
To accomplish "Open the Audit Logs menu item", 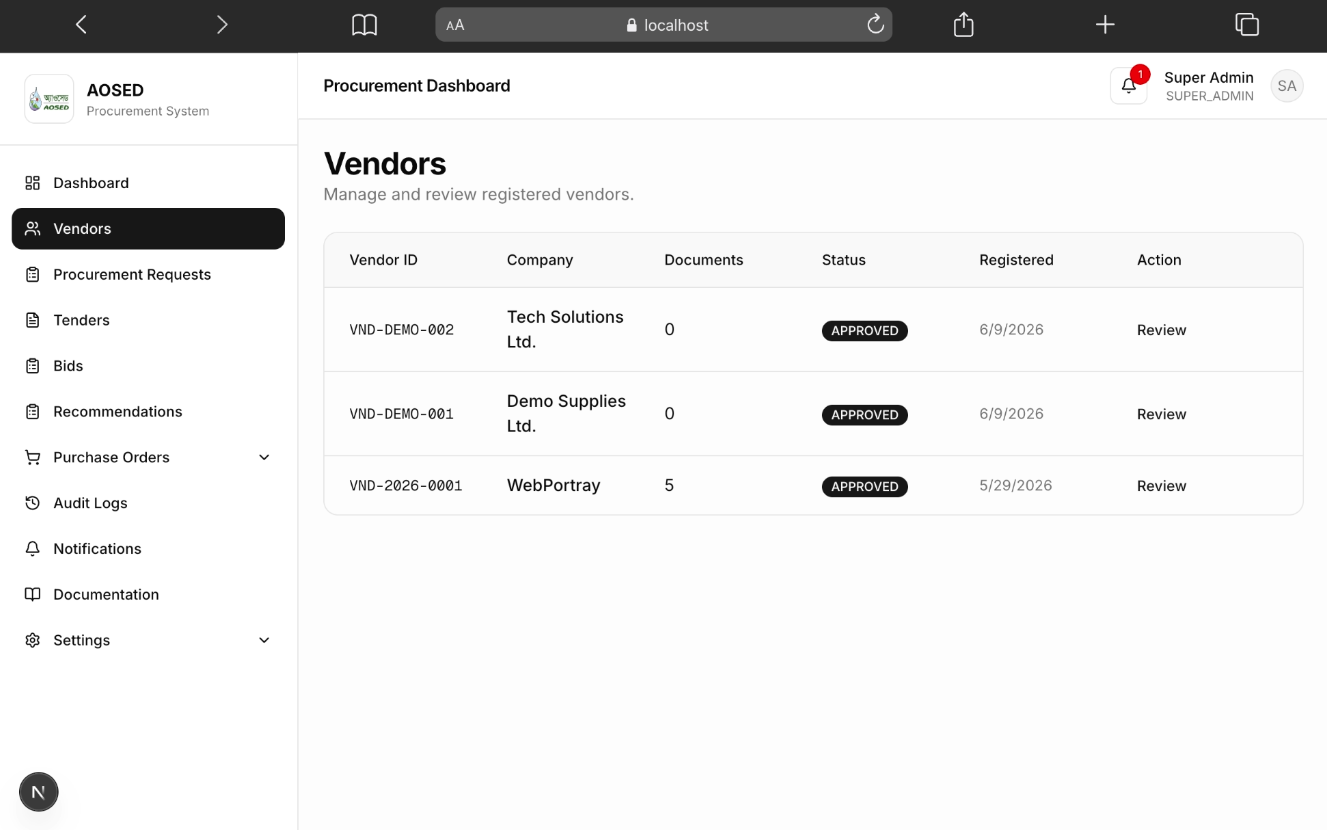I will (148, 503).
